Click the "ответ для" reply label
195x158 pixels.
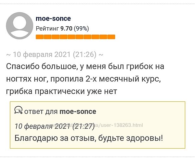pyautogui.click(x=41, y=112)
